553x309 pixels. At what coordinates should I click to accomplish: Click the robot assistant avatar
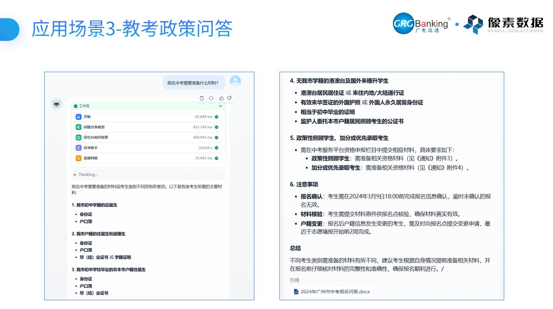(57, 104)
